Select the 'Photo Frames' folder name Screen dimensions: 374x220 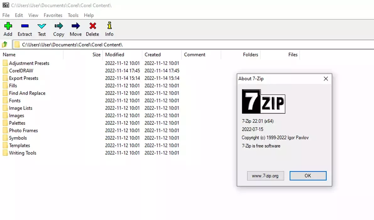click(x=23, y=130)
